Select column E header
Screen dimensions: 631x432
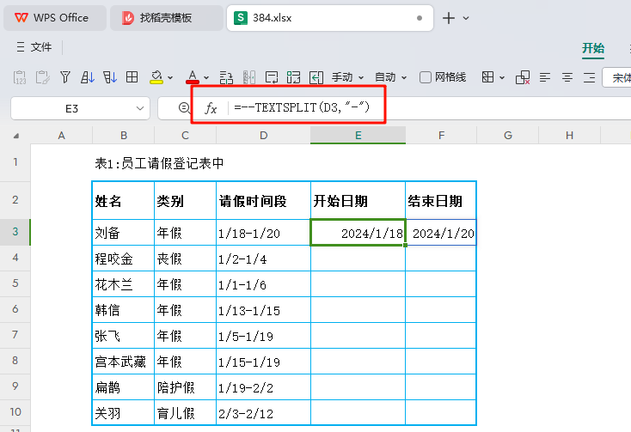[358, 136]
